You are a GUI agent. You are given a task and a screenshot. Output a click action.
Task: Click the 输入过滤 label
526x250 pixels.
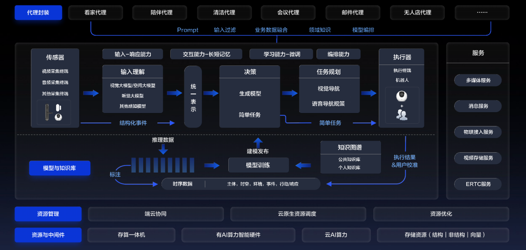(x=225, y=30)
